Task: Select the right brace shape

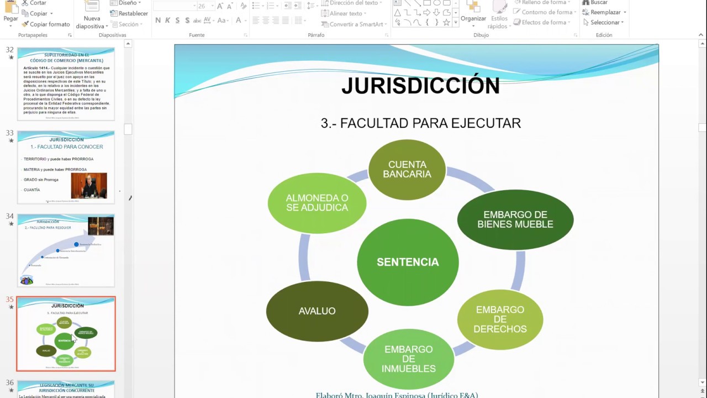Action: [x=437, y=23]
